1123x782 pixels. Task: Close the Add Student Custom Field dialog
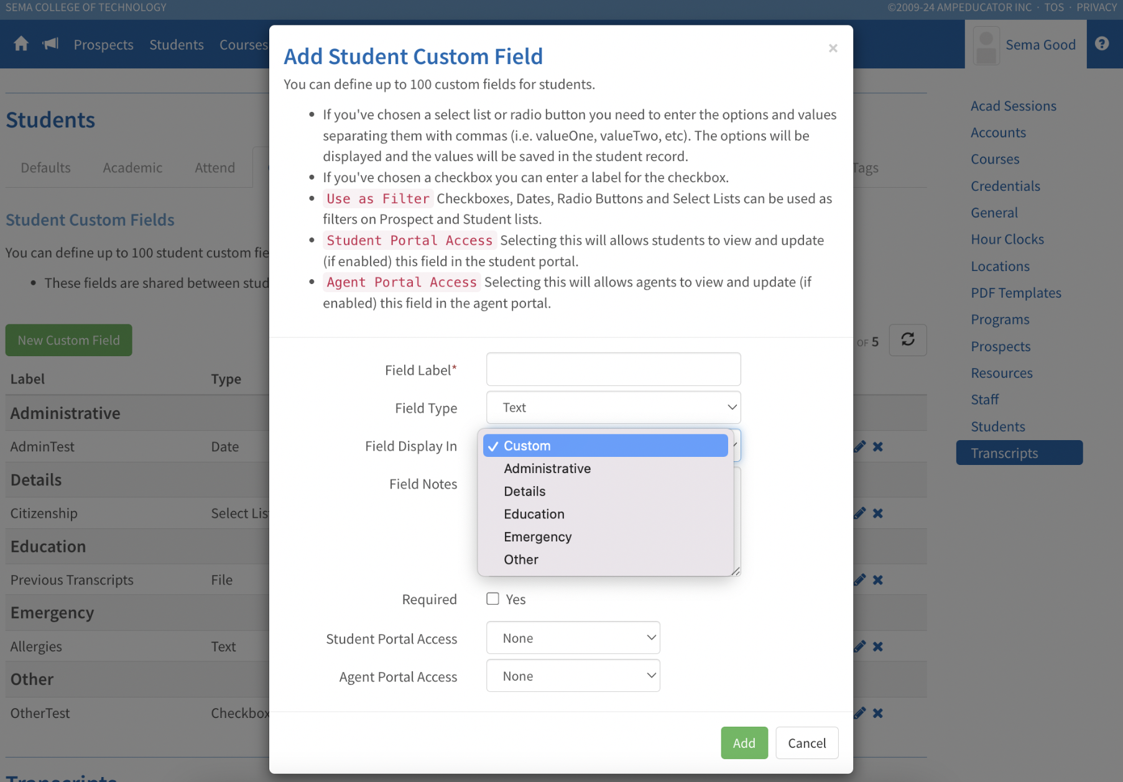click(833, 48)
